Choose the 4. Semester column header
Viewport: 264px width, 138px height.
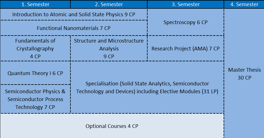(x=244, y=4)
